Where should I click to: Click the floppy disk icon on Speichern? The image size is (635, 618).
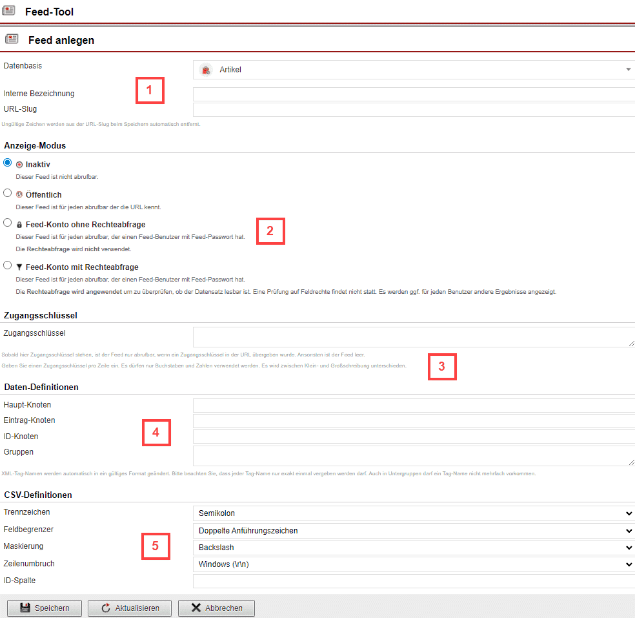coord(25,608)
